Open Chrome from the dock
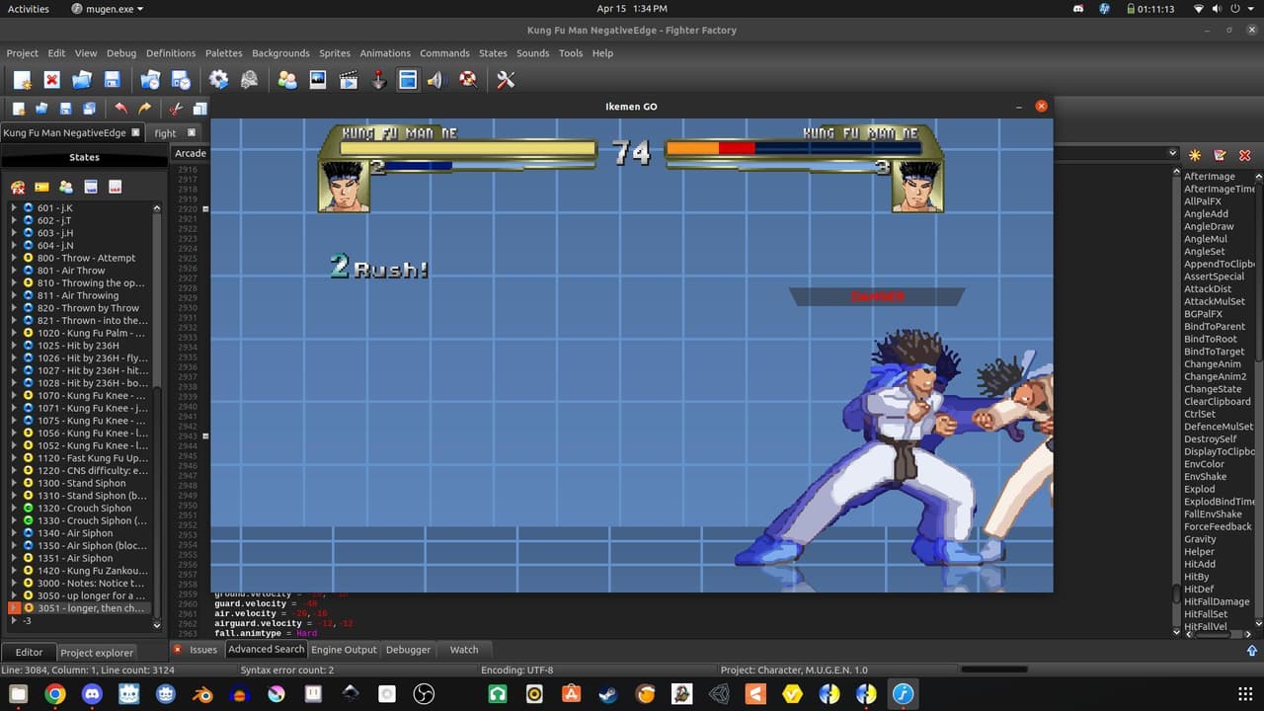Screen dimensions: 1264x711 pos(55,694)
